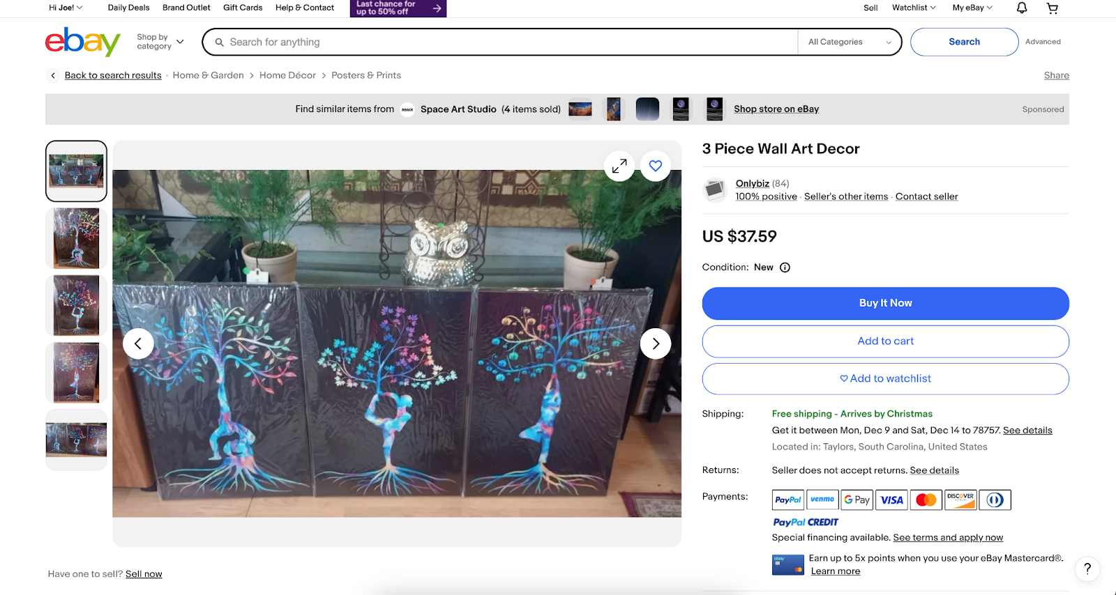Open the My eBay dropdown
Screen dimensions: 1116x595
[970, 8]
